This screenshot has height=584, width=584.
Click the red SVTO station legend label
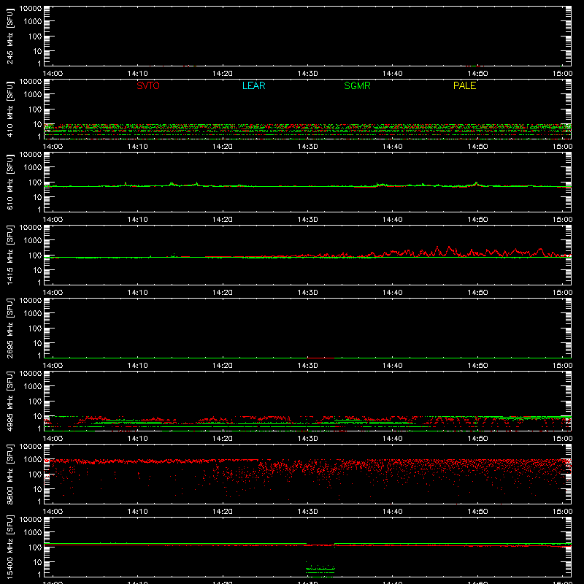(x=148, y=85)
